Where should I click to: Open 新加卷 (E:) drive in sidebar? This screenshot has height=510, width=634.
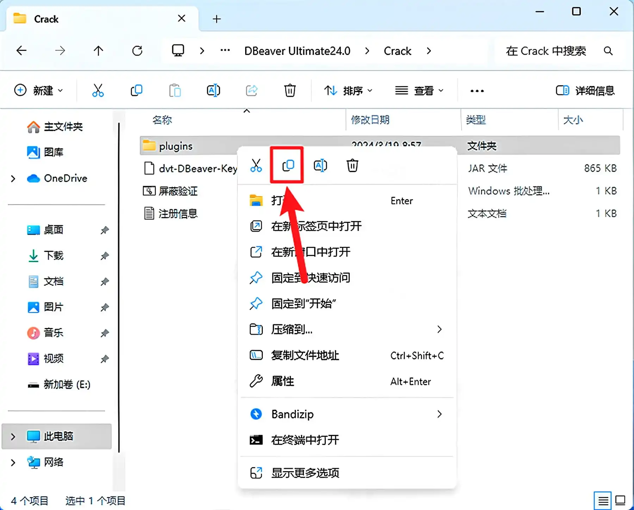[59, 385]
